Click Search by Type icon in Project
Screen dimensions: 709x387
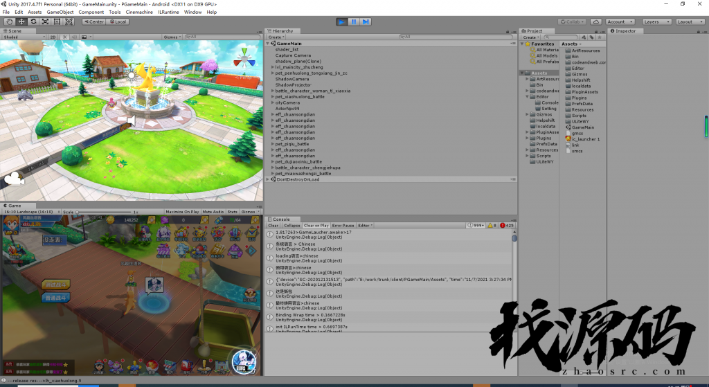tap(584, 37)
